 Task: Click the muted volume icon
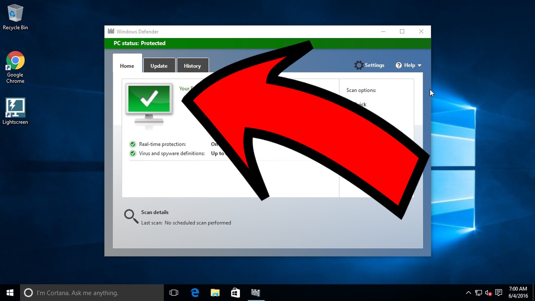488,293
